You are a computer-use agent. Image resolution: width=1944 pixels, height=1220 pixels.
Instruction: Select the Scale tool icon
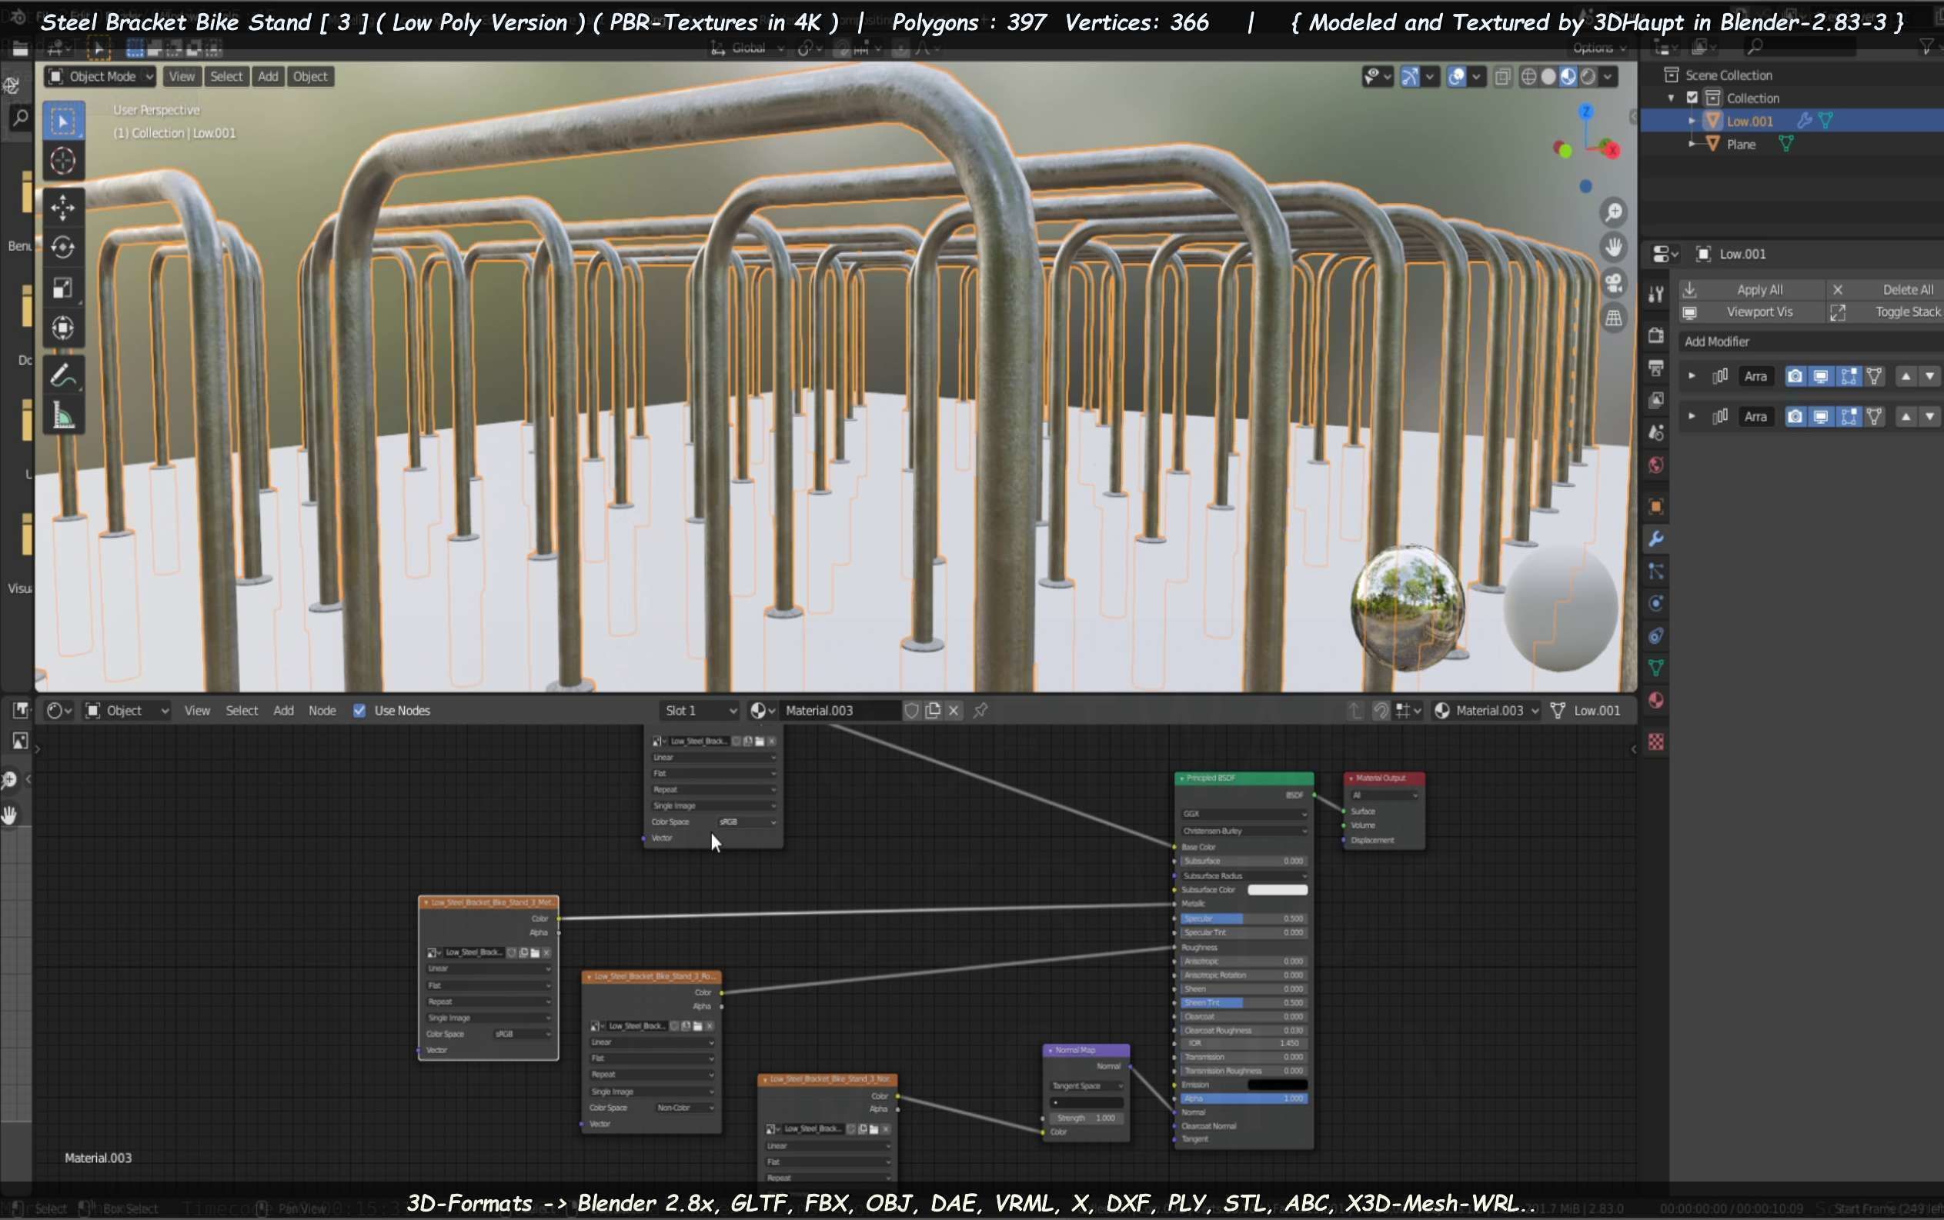[x=63, y=288]
